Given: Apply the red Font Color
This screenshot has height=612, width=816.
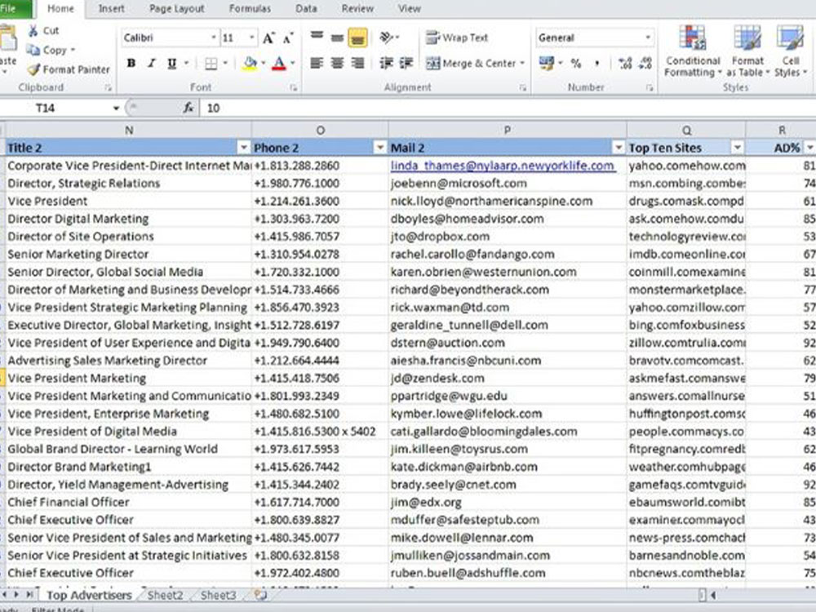Looking at the screenshot, I should (279, 64).
